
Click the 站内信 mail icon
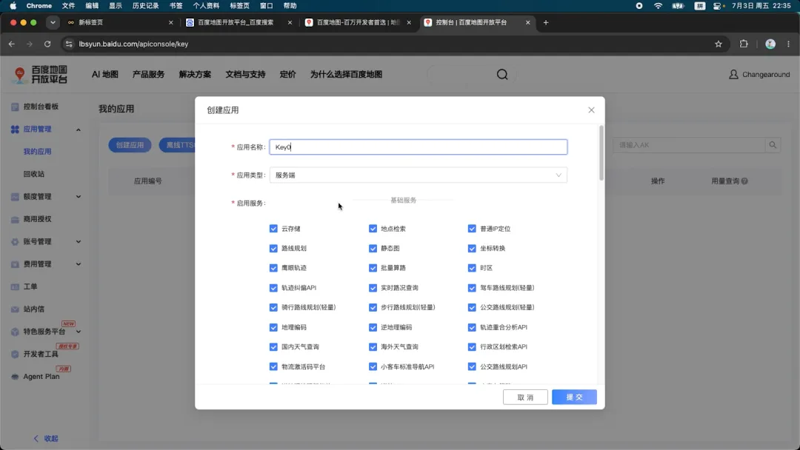coord(15,309)
